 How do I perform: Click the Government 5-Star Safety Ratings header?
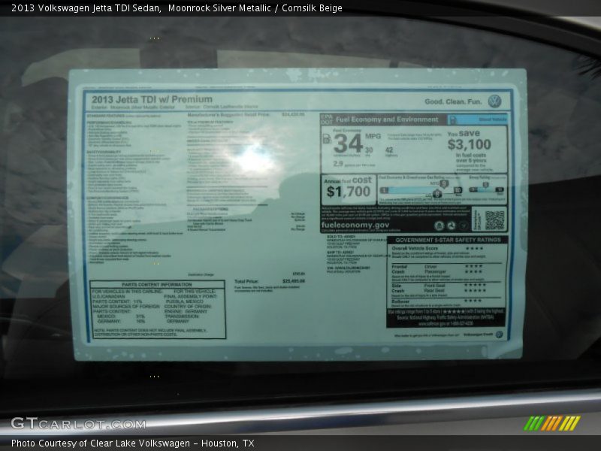[447, 240]
